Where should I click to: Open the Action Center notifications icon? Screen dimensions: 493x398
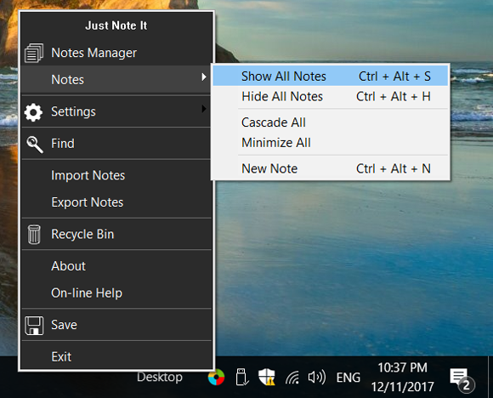pyautogui.click(x=462, y=380)
